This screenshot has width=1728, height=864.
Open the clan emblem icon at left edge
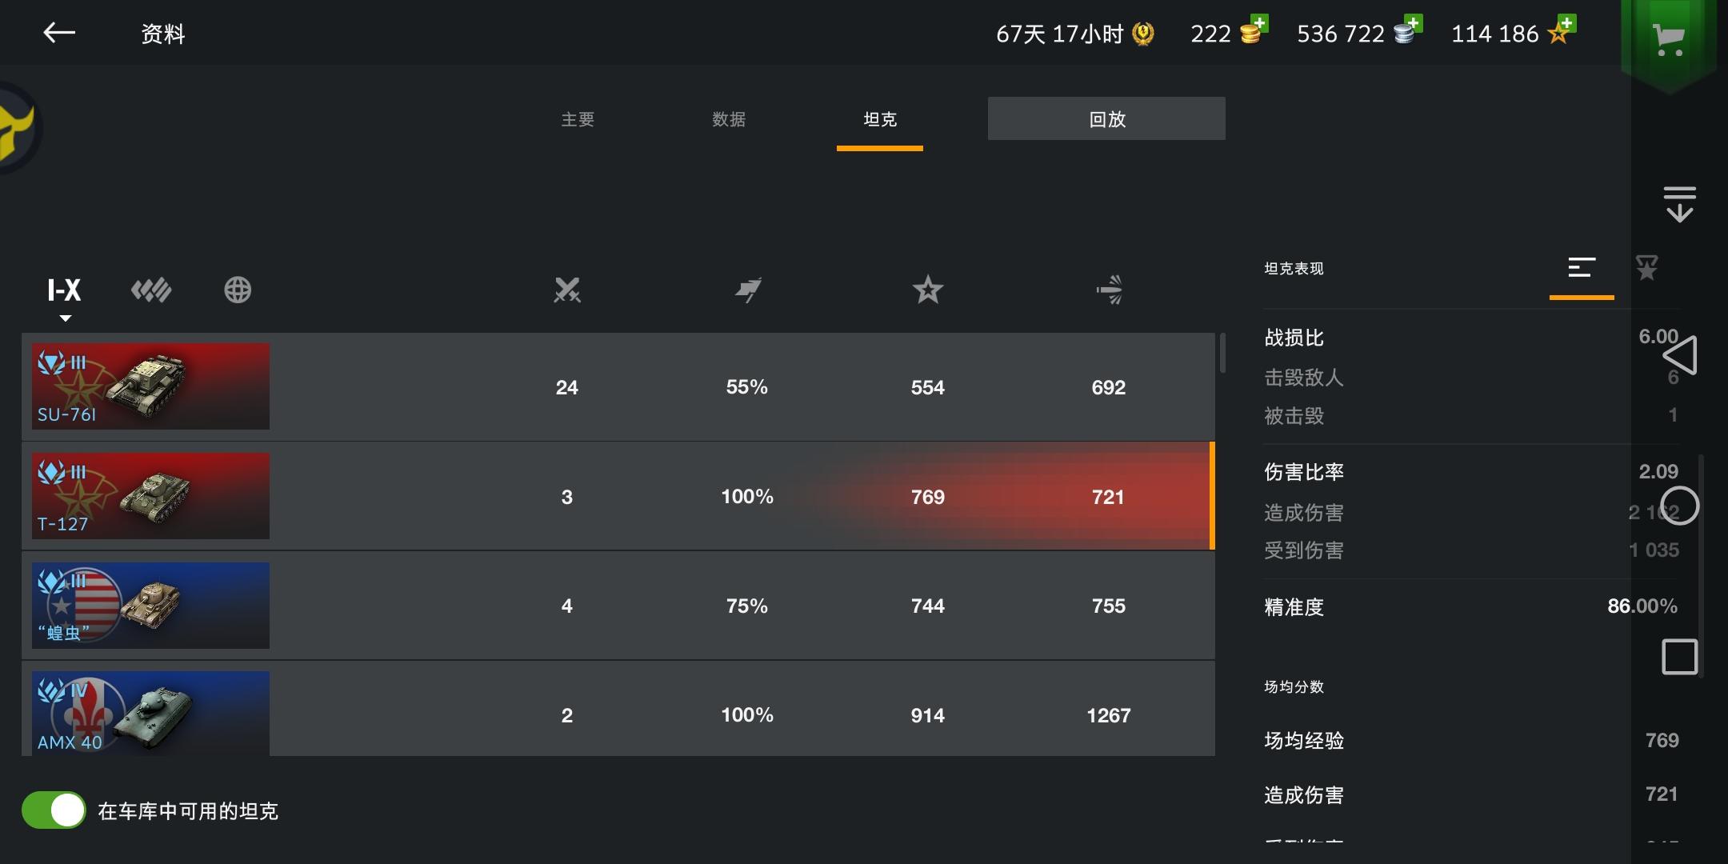click(19, 128)
